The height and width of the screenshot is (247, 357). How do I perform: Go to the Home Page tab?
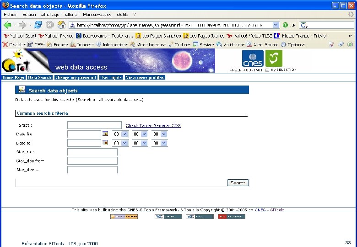[13, 77]
